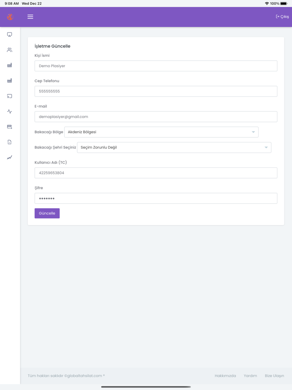
Task: Click the globe logo in the header
Action: click(10, 17)
